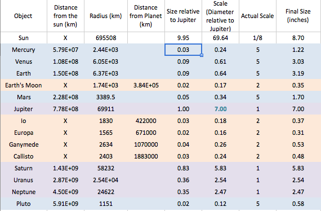Select Saturn's radius 58232

(106, 168)
